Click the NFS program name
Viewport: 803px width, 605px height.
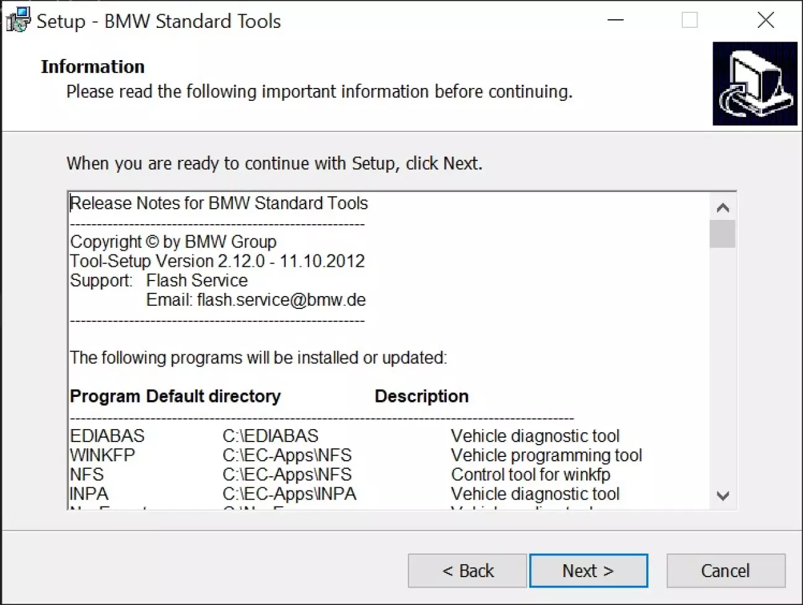(x=87, y=474)
